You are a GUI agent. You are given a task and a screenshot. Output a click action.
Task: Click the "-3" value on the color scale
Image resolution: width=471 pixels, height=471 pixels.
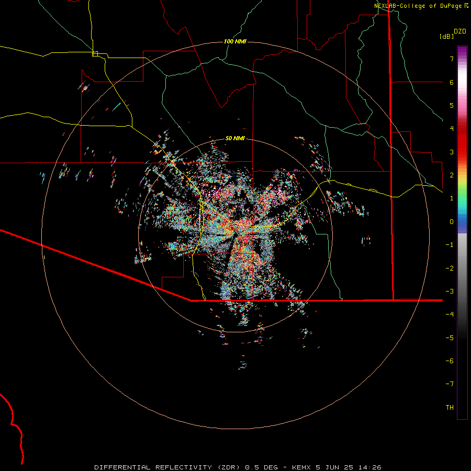click(450, 291)
